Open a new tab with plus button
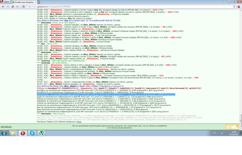The width and height of the screenshot is (242, 155). 42,2
